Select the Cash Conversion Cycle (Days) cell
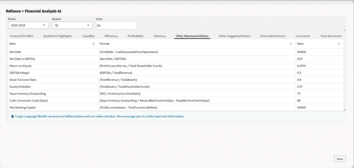The height and width of the screenshot is (168, 354). [x=53, y=101]
